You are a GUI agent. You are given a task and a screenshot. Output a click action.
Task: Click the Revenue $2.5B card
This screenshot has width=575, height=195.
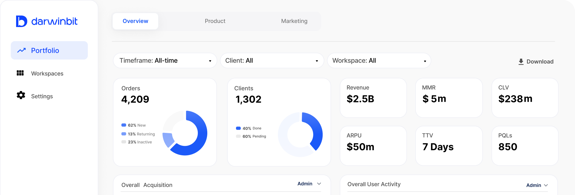[x=373, y=98]
